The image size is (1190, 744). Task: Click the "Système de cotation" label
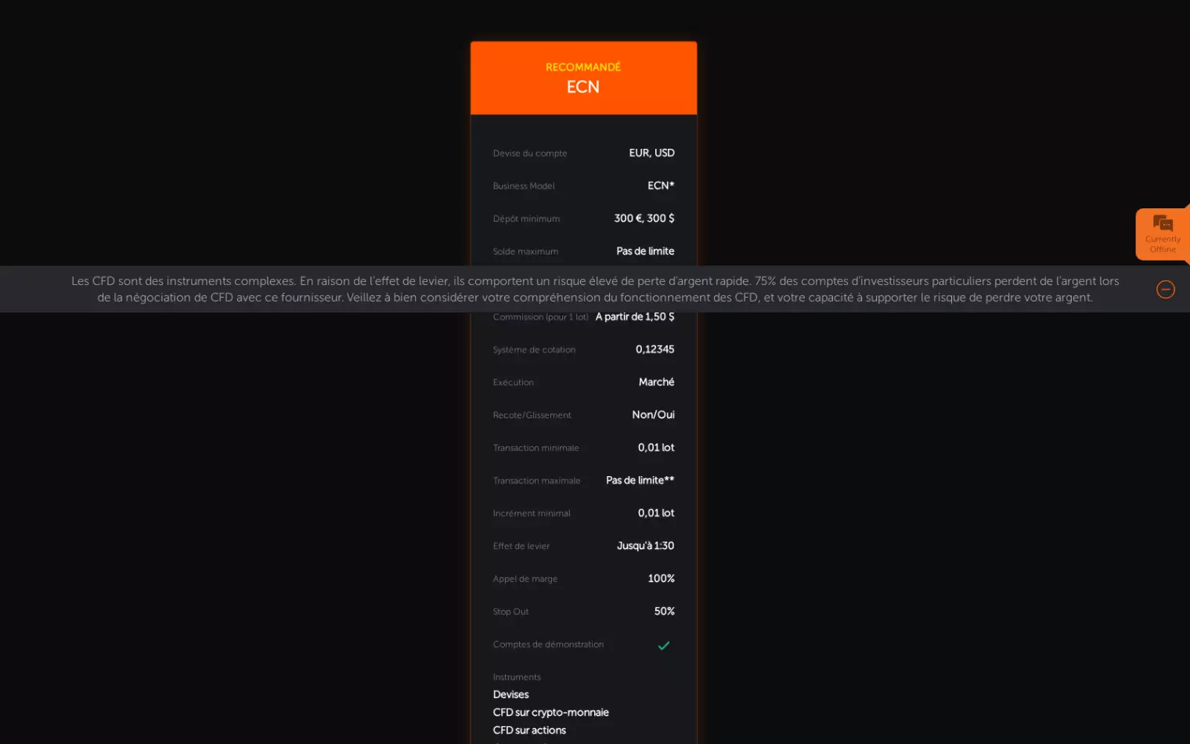[x=534, y=350]
